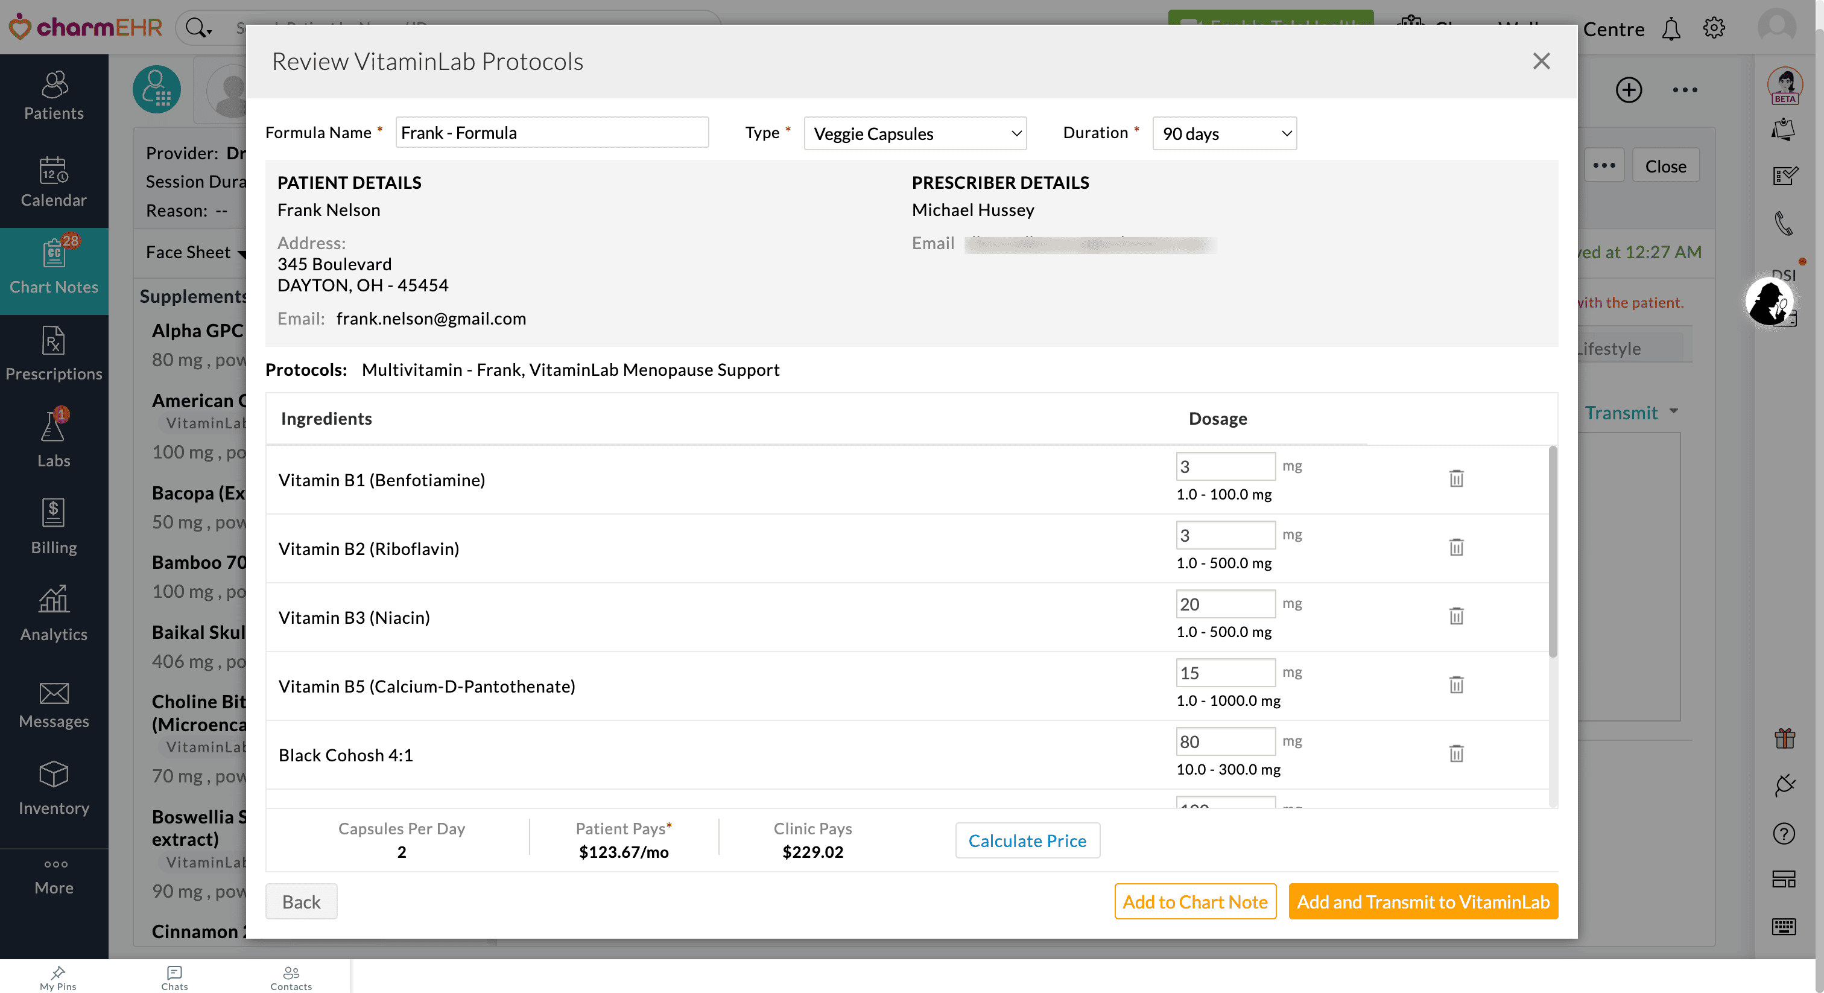Open the Chats tab at bottom
The width and height of the screenshot is (1824, 993).
tap(174, 977)
